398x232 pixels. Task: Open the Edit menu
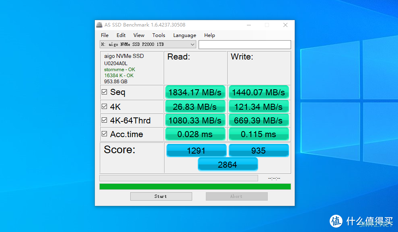coord(121,35)
